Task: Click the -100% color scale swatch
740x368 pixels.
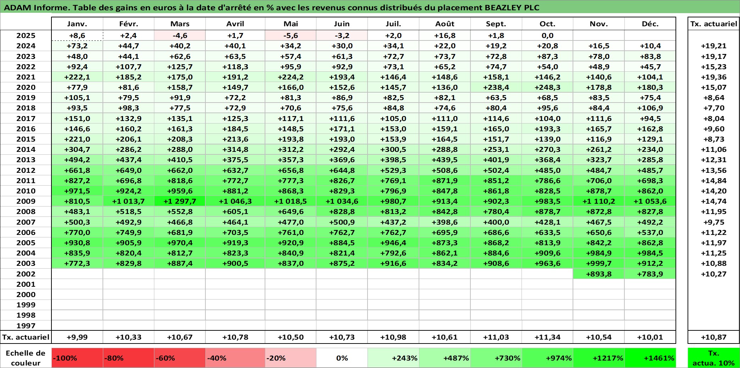Action: 77,358
